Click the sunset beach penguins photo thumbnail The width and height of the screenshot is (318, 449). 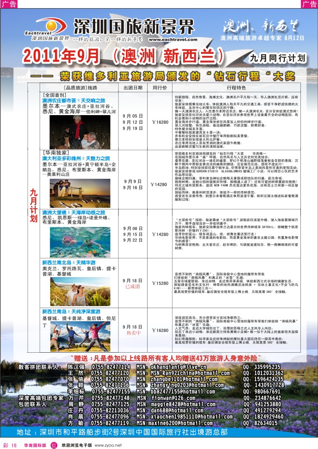tap(80, 193)
